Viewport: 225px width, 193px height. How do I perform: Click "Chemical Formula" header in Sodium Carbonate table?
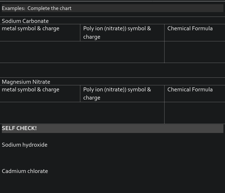[190, 28]
